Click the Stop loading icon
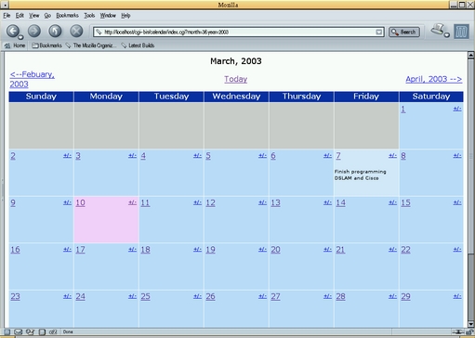Screen dimensions: 475x338 [x=76, y=31]
